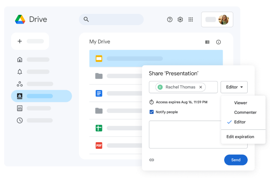270x178 pixels.
Task: Open the first gray folder row
Action: point(116,76)
